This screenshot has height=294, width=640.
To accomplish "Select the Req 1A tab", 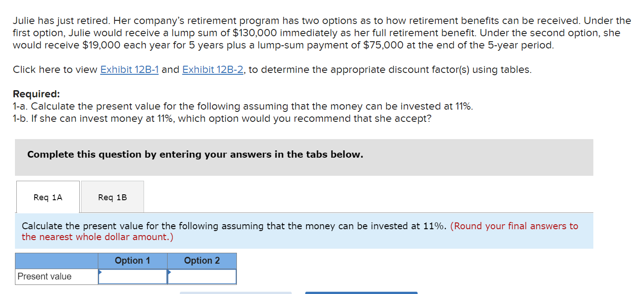I will pos(47,197).
